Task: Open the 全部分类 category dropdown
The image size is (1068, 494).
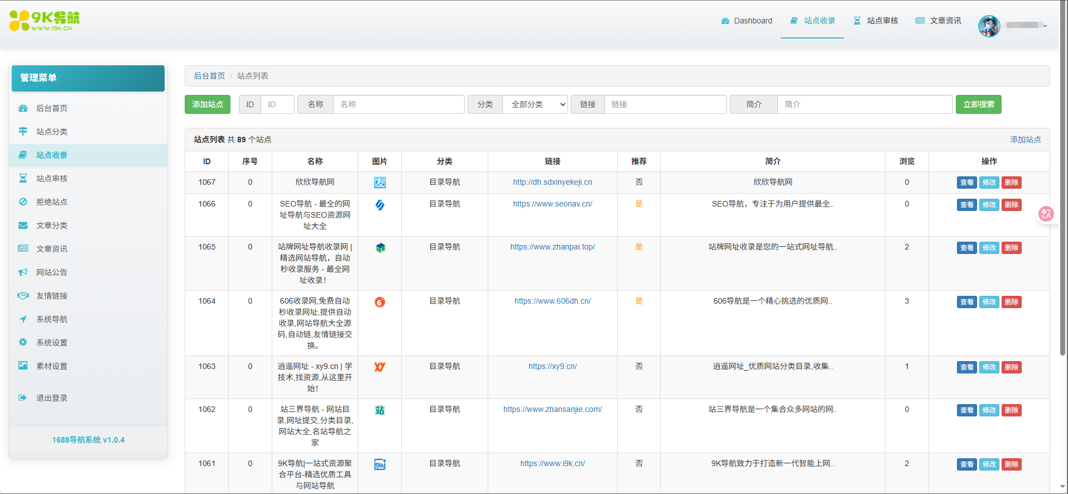Action: coord(535,104)
